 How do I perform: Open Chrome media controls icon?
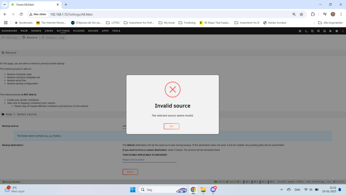[325, 14]
